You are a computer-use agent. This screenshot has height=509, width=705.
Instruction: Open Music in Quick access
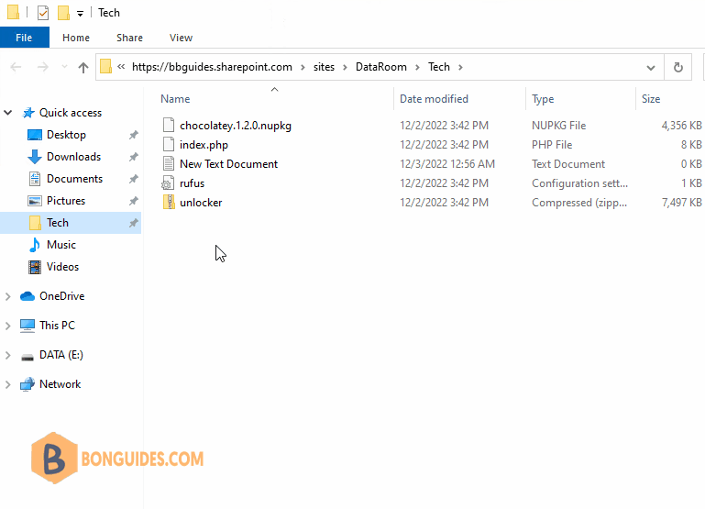[x=61, y=245]
